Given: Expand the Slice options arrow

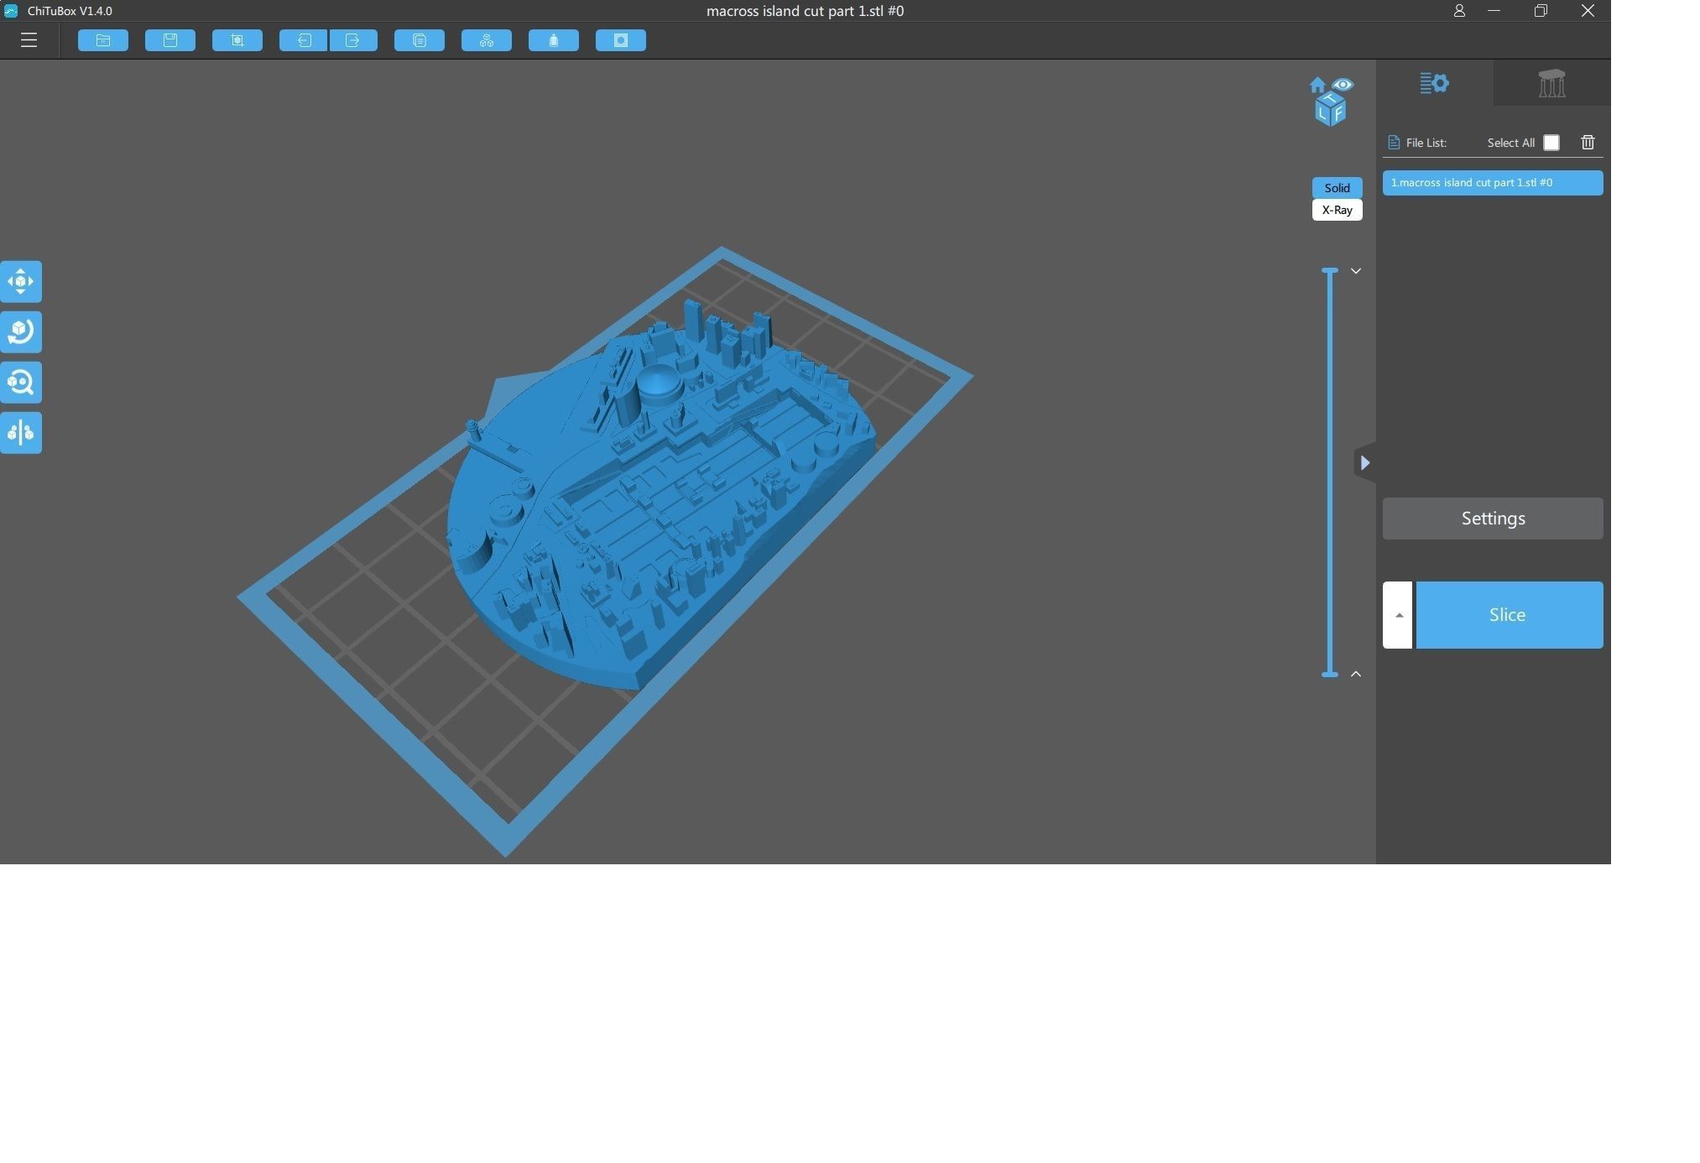Looking at the screenshot, I should (1398, 615).
